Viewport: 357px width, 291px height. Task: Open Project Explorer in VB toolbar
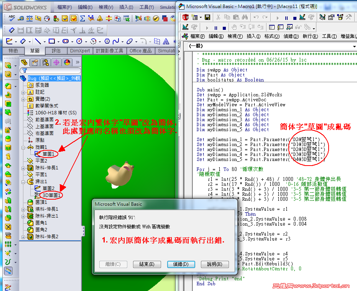(322, 17)
